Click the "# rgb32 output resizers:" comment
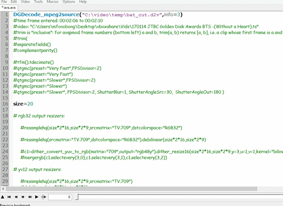The height and width of the screenshot is (206, 283). [39, 116]
